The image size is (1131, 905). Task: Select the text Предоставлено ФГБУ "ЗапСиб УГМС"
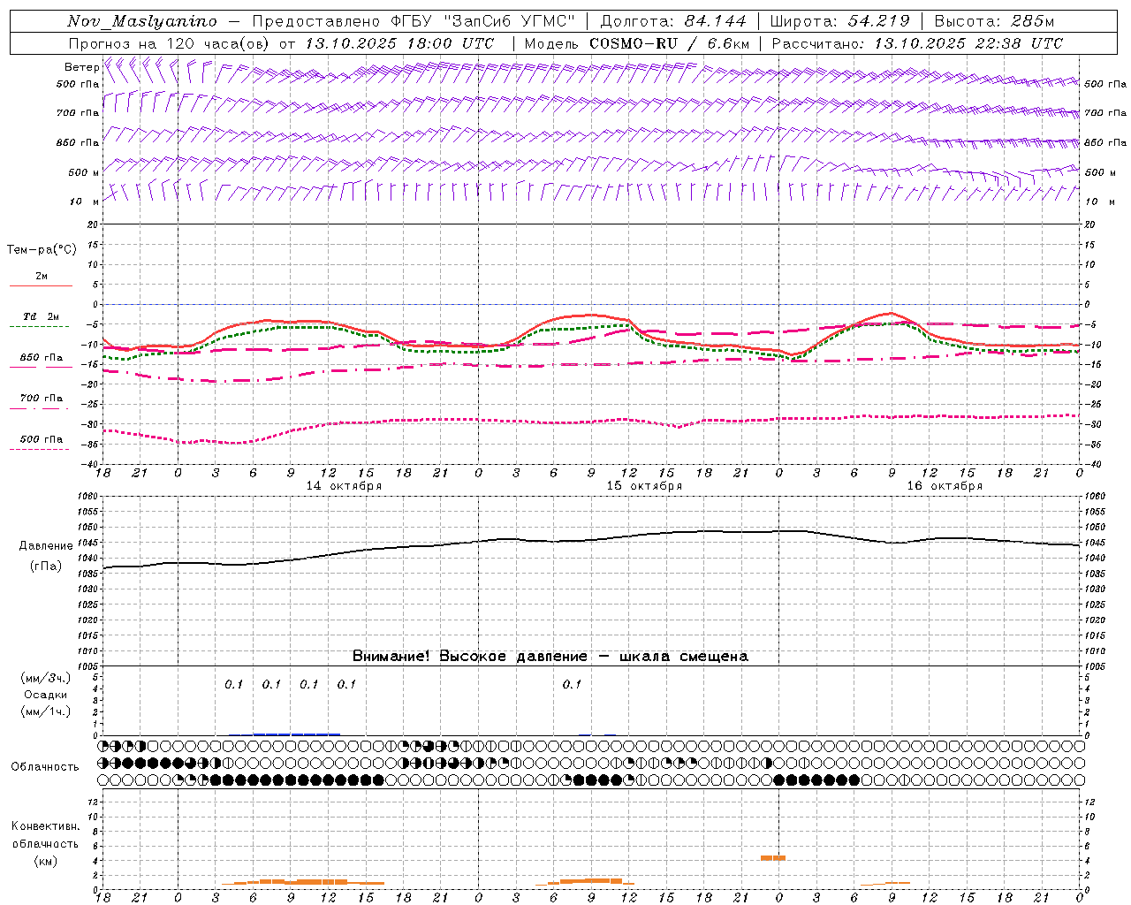pyautogui.click(x=414, y=21)
